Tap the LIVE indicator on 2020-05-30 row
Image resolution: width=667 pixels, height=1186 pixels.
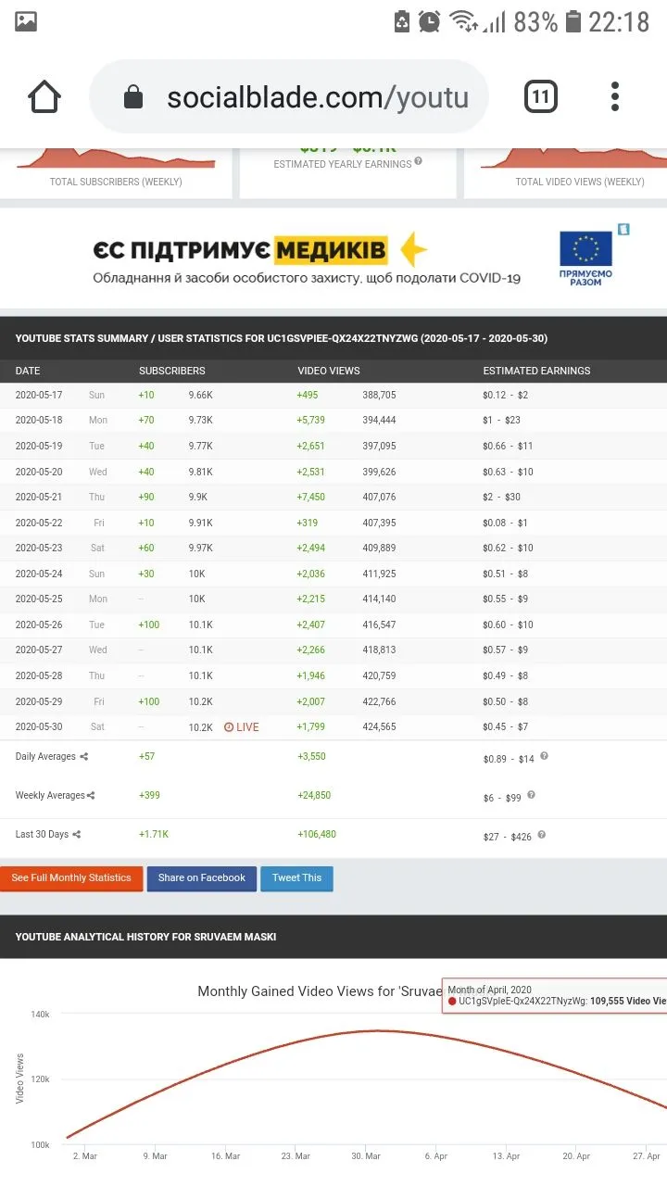241,727
